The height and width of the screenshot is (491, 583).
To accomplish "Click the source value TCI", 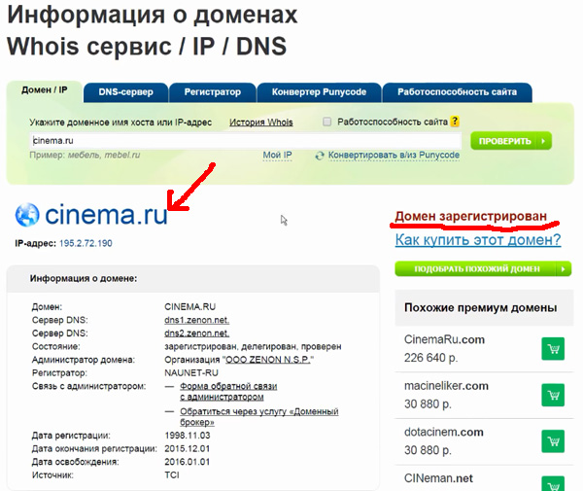I will click(x=172, y=475).
